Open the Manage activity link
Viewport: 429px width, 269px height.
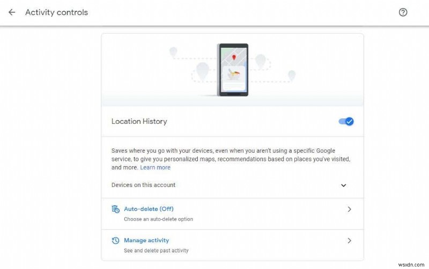click(x=146, y=241)
